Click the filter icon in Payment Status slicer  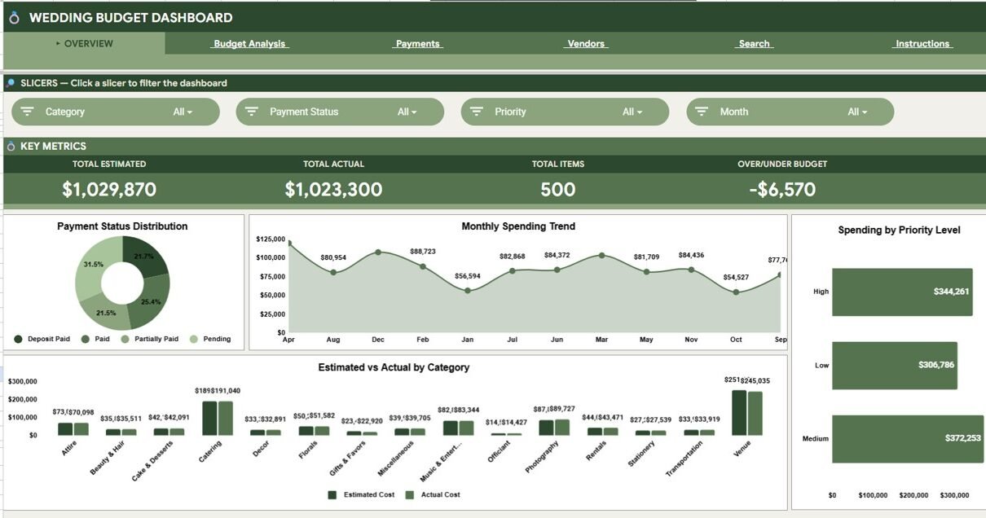pos(252,112)
